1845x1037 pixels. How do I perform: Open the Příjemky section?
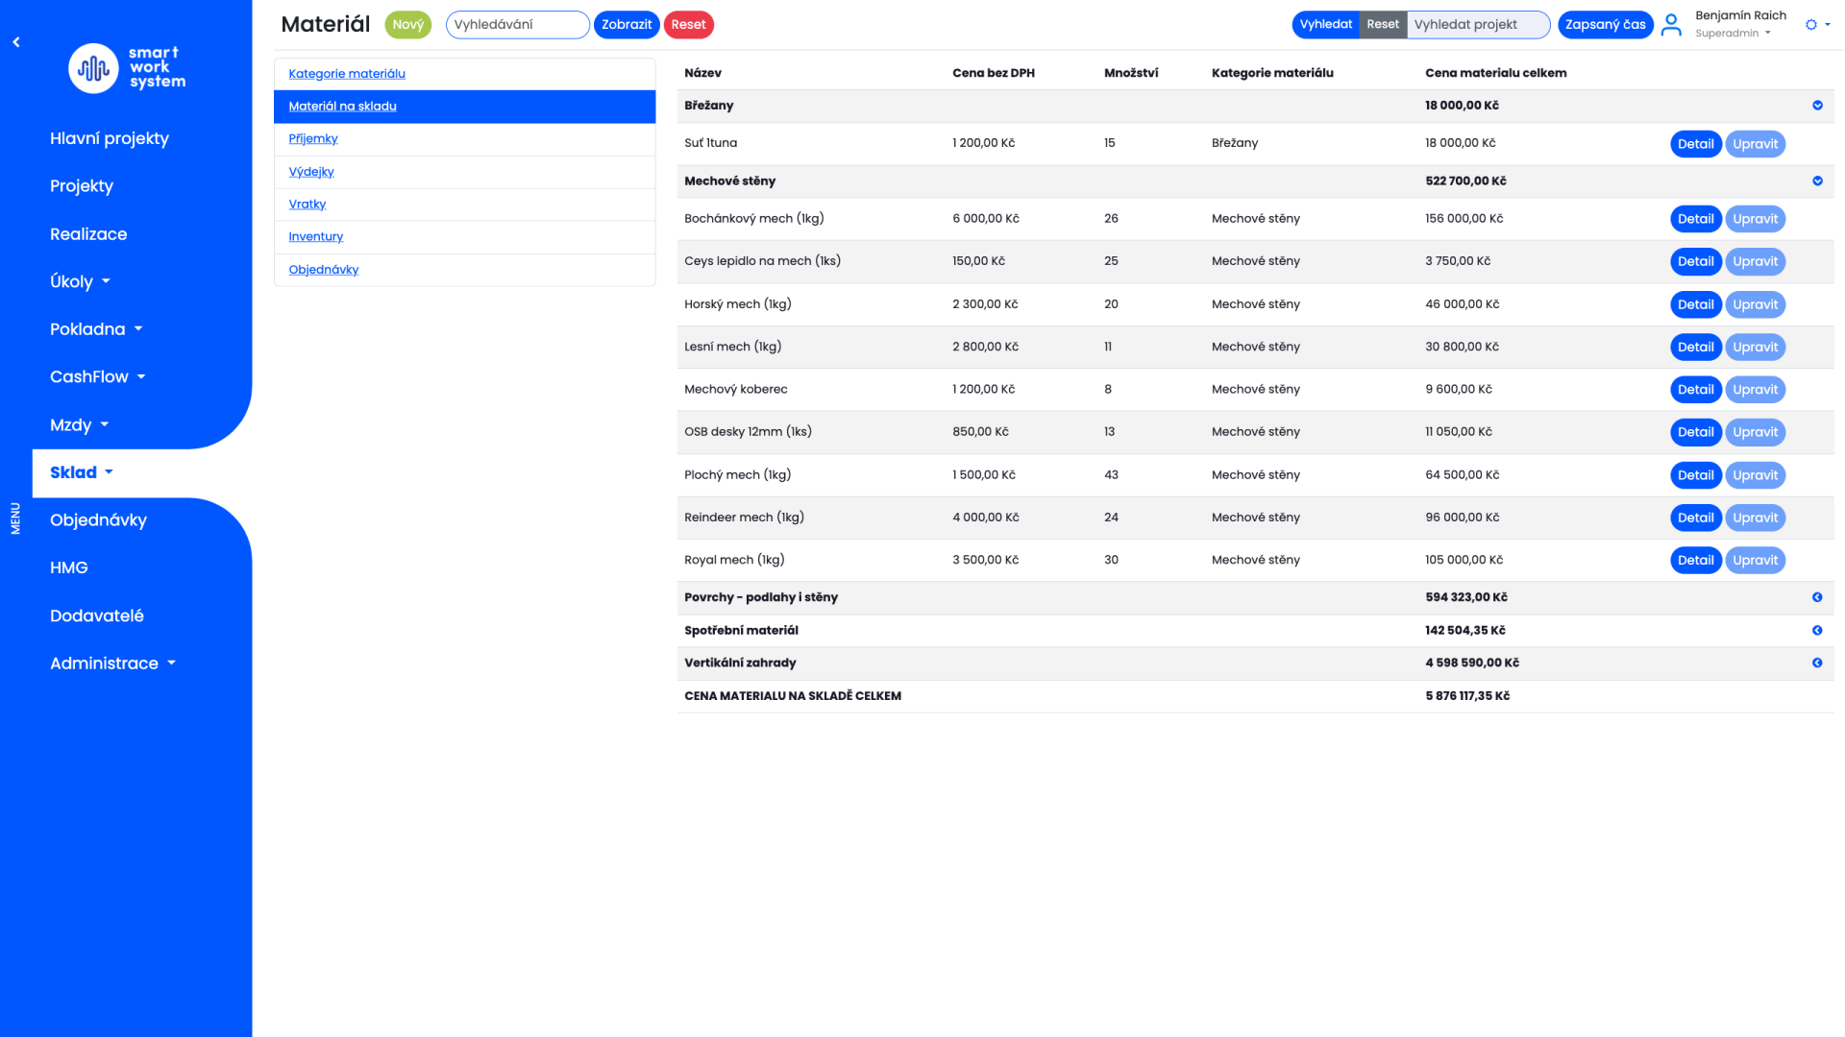click(313, 139)
